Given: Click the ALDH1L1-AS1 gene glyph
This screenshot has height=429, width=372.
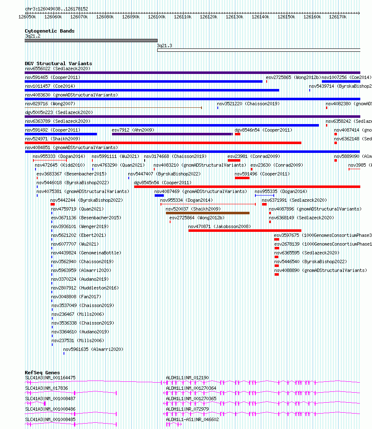Looking at the screenshot, I should 174,424.
